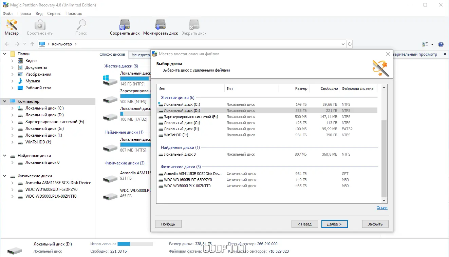Viewport: 449px width, 257px height.
Task: Click the Папки folder icon in the tree
Action: [13, 54]
